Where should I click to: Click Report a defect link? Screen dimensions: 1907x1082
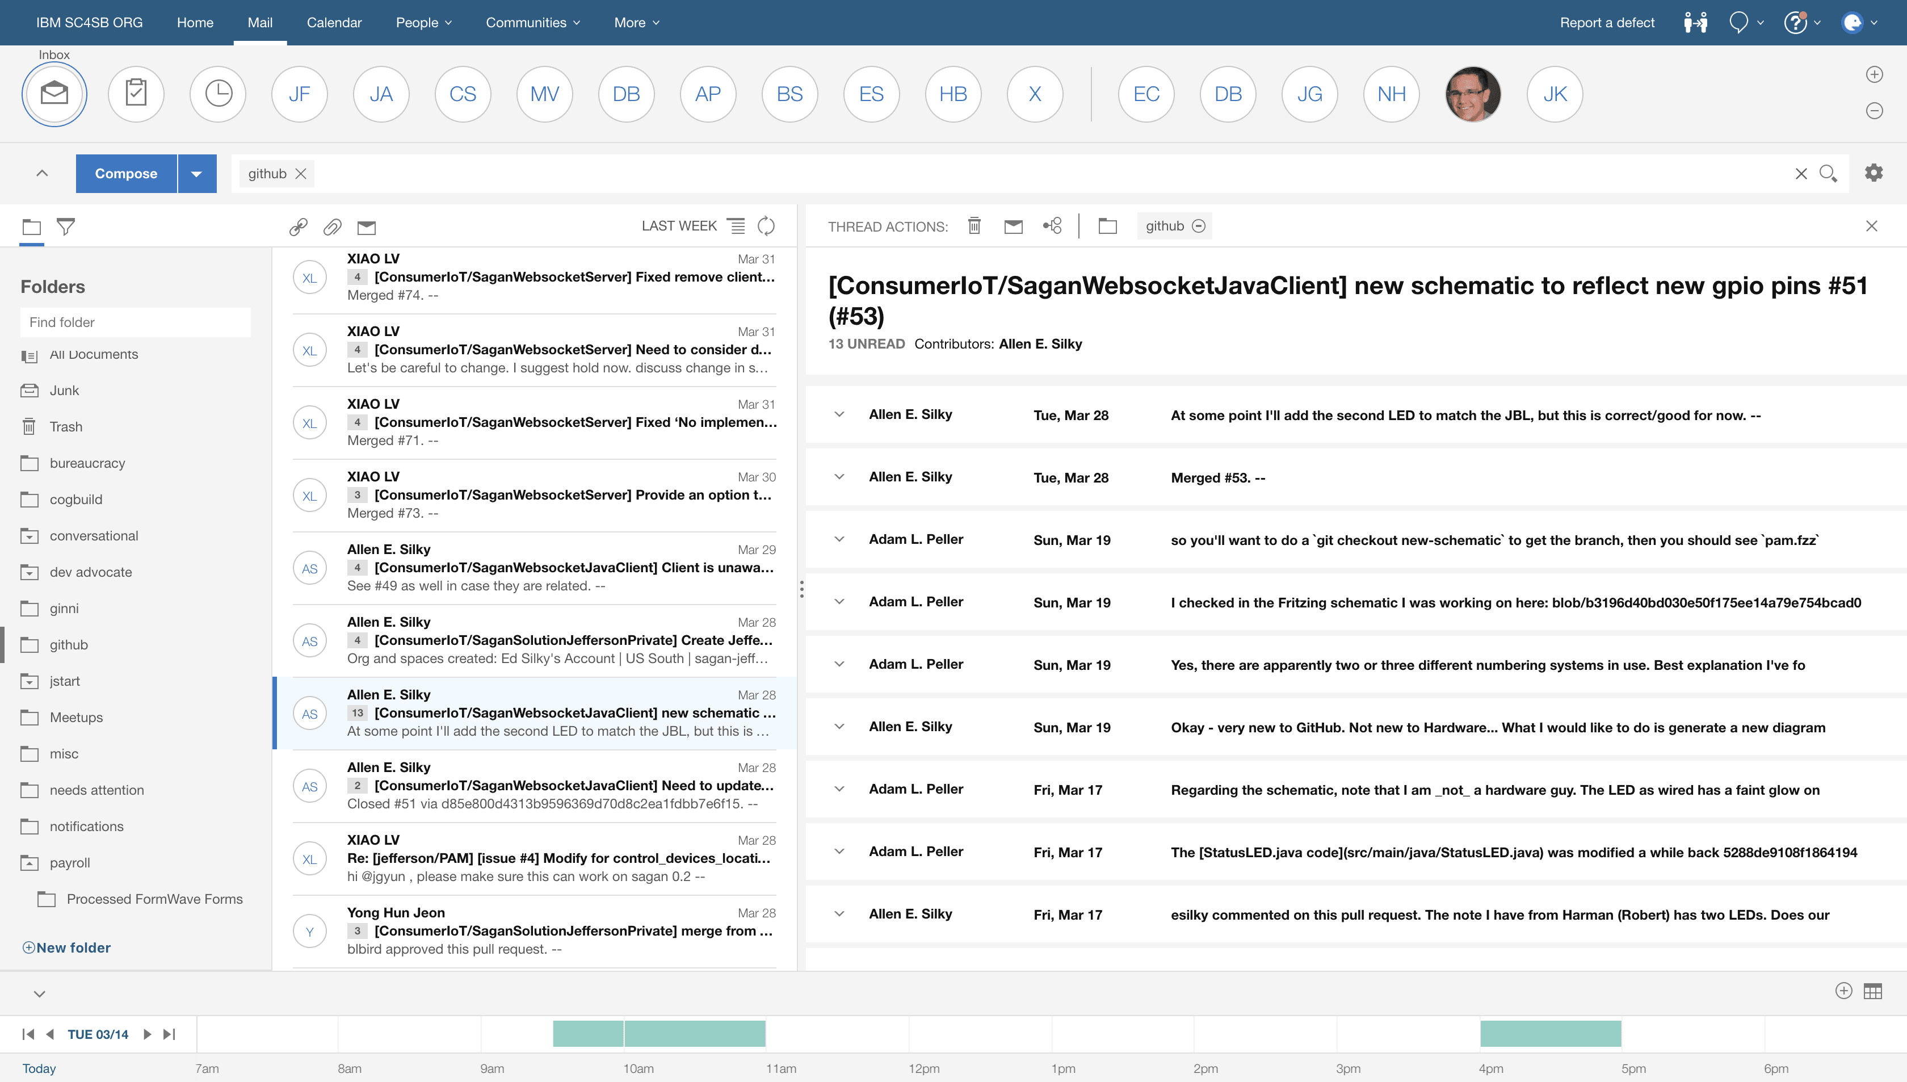click(1607, 22)
